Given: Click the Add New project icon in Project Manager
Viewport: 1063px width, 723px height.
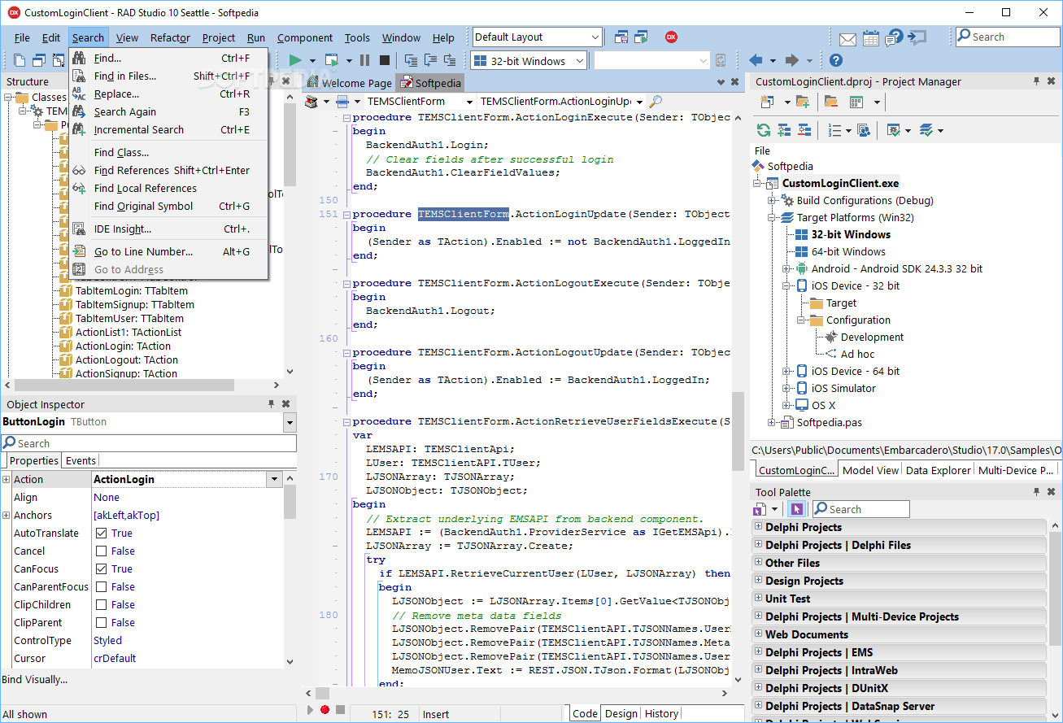Looking at the screenshot, I should [x=767, y=102].
